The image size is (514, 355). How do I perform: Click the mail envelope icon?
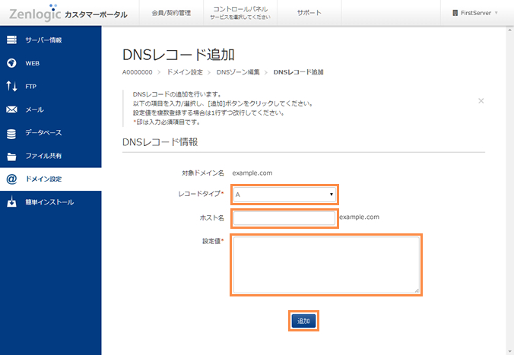(11, 109)
